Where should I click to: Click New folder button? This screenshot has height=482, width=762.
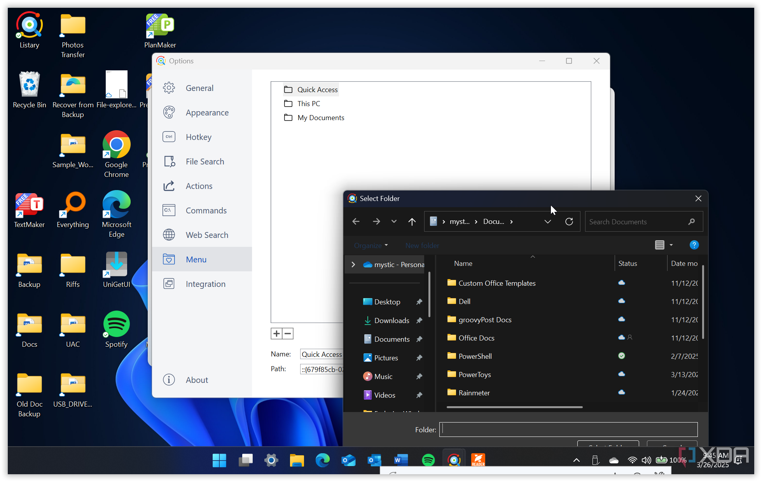(422, 246)
